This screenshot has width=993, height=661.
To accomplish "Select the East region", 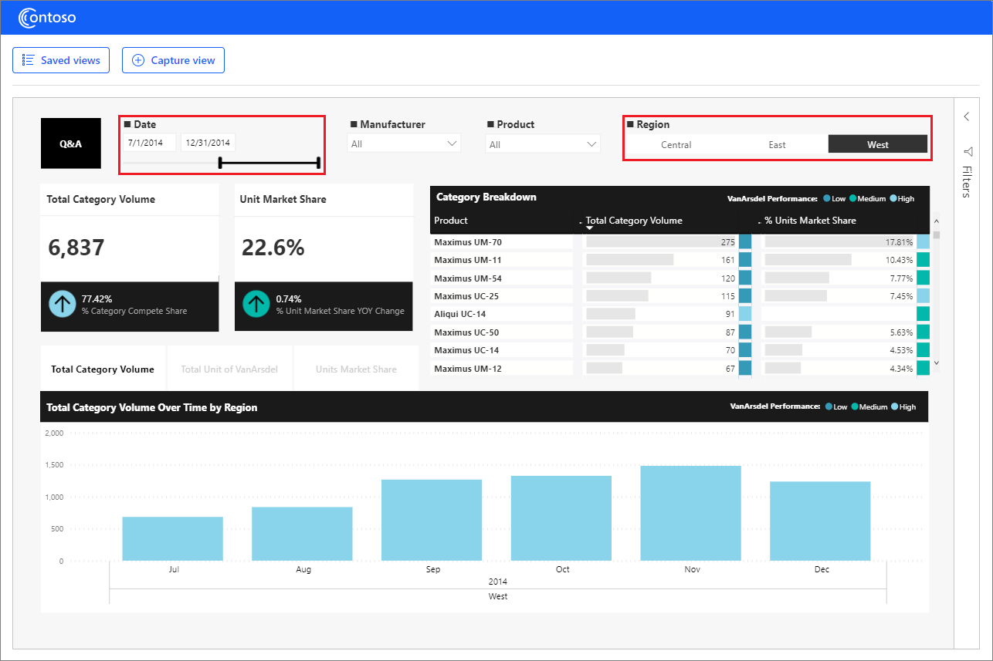I will point(777,143).
